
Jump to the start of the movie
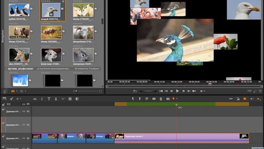[161, 91]
